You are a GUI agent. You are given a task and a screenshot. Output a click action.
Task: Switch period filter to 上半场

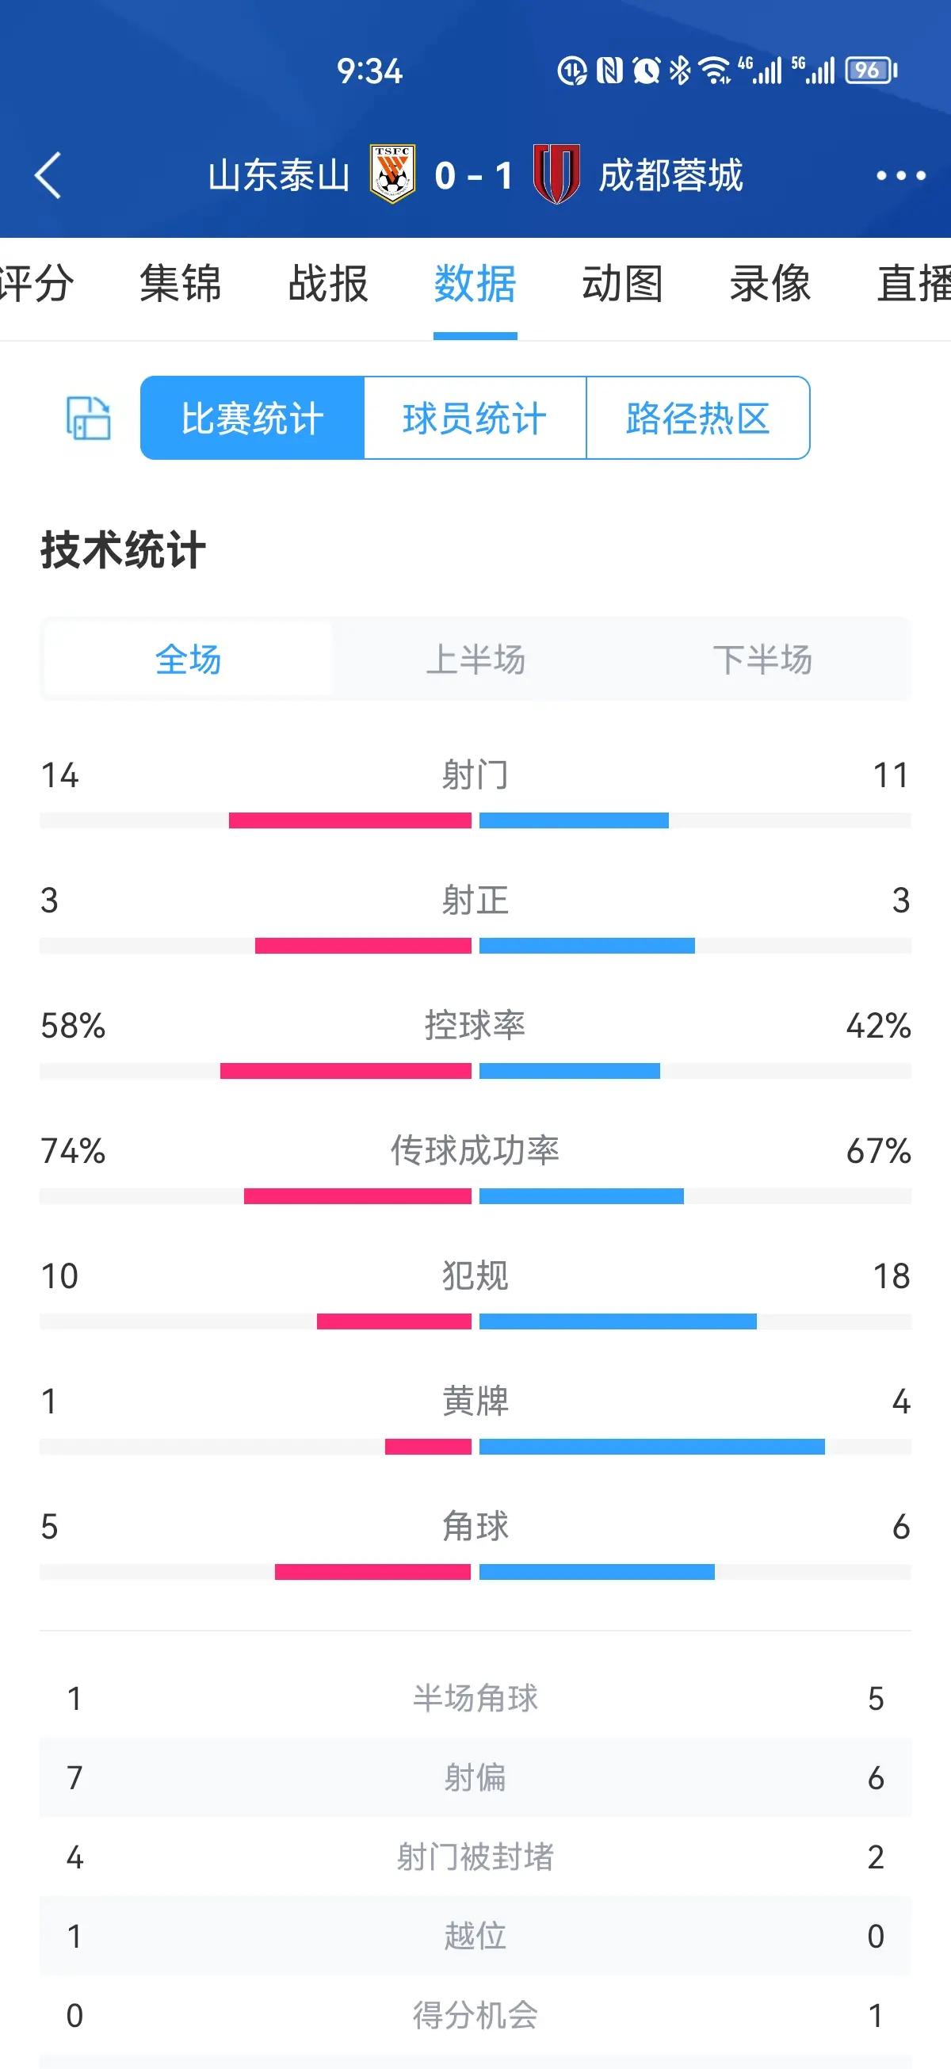(x=478, y=660)
